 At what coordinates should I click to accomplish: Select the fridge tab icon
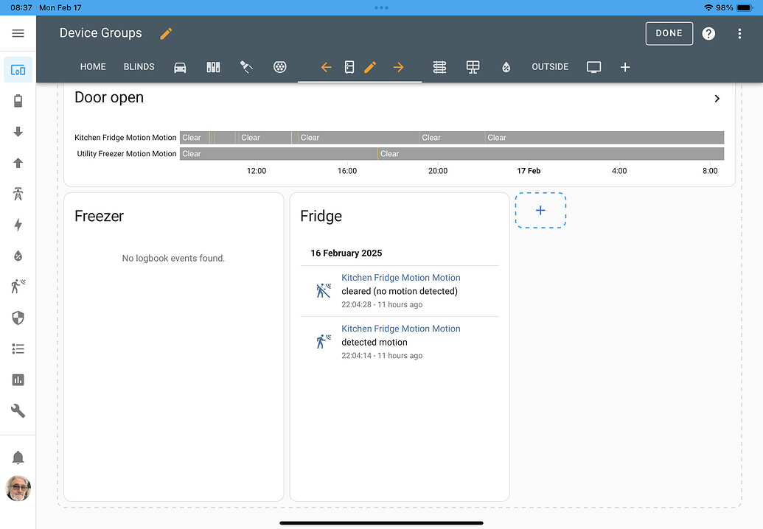(x=349, y=66)
